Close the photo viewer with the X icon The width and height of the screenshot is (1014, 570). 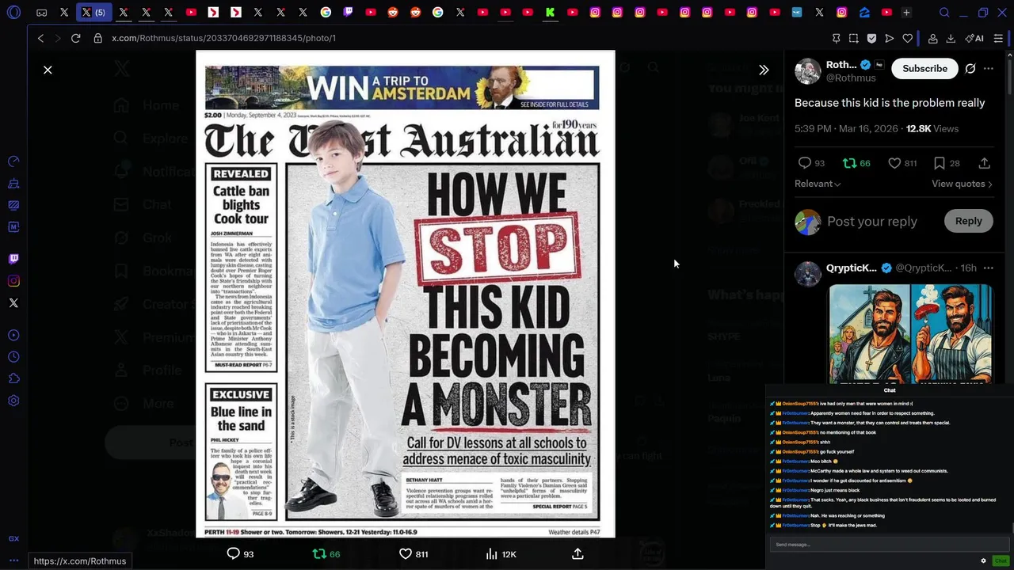(48, 70)
